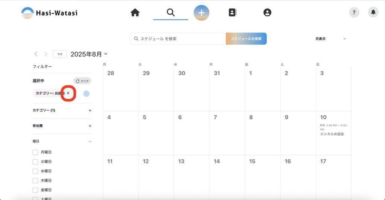Expand the 参加費 filter section
Image resolution: width=385 pixels, height=200 pixels.
click(90, 126)
